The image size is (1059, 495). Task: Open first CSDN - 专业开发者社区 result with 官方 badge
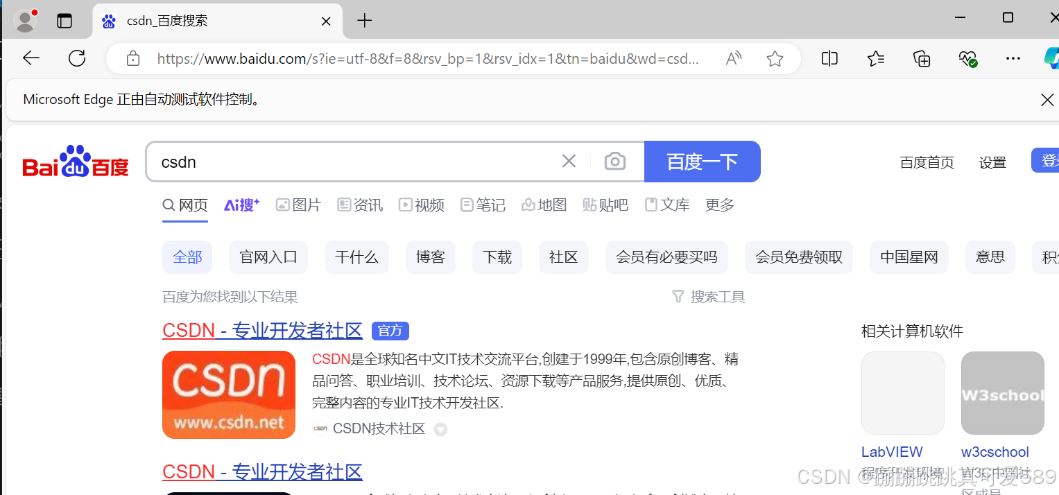[x=262, y=331]
